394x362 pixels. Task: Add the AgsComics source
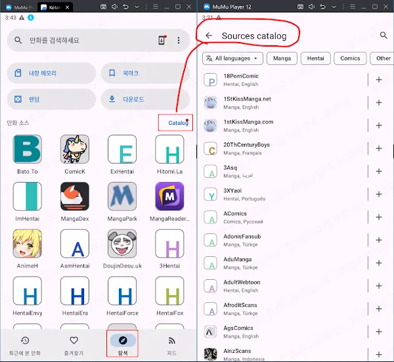(379, 332)
